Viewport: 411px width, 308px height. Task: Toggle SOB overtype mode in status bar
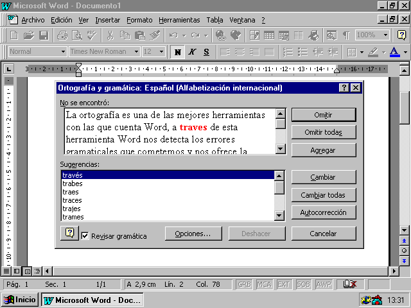[x=303, y=284]
